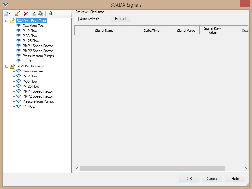The width and height of the screenshot is (252, 189).
Task: Click the Cancel button
Action: click(212, 179)
